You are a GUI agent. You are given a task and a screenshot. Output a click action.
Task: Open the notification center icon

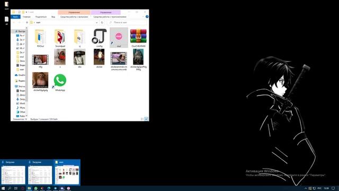tap(333, 188)
